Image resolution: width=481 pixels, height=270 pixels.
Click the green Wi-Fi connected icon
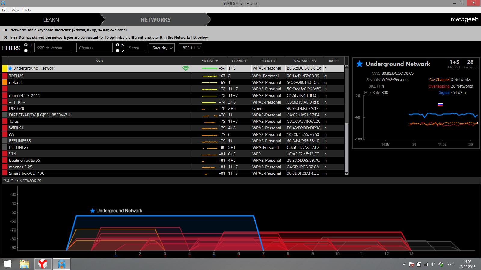point(186,68)
